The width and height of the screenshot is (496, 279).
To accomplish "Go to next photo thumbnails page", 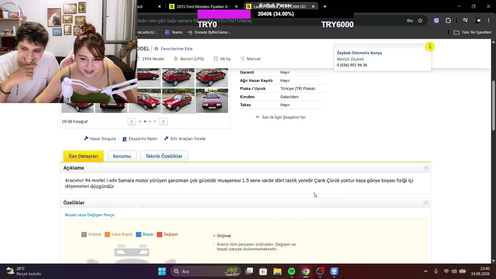I will click(163, 121).
